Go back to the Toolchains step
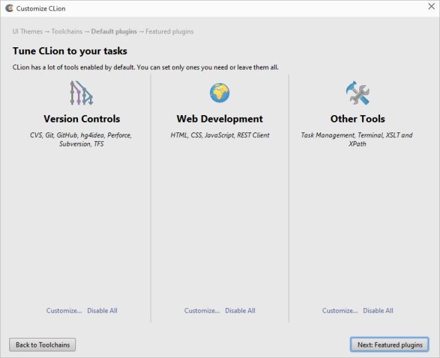This screenshot has height=358, width=440. click(x=43, y=345)
